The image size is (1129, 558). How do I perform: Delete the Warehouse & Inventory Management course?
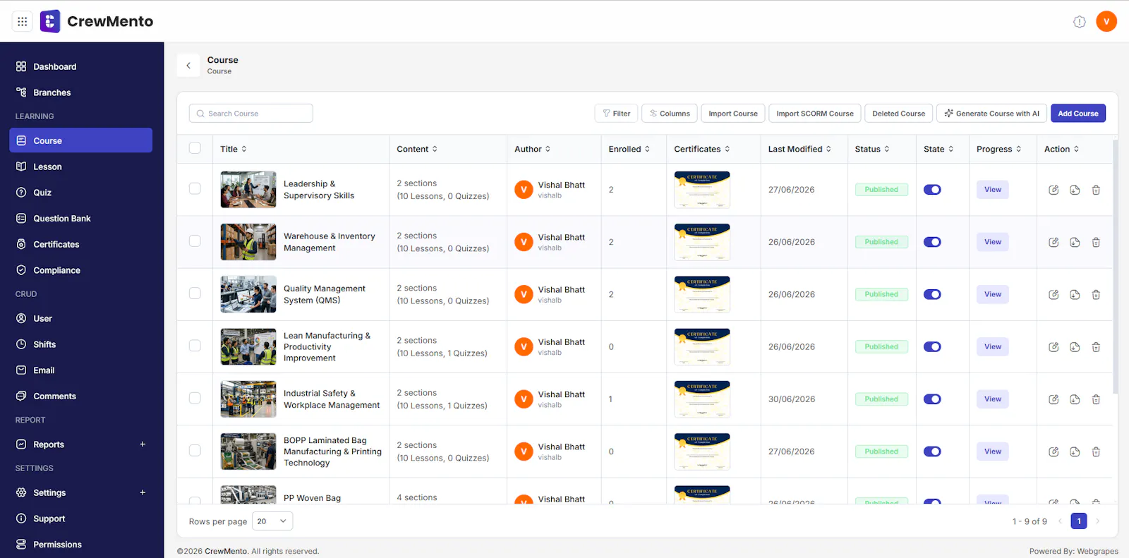(x=1096, y=242)
